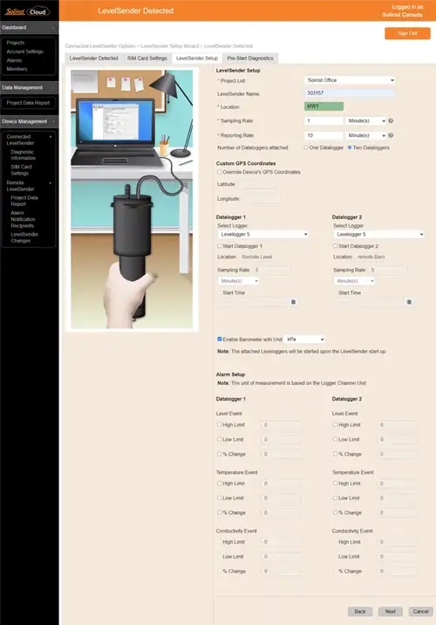This screenshot has width=436, height=625.
Task: Enable Datalogger 2 Level % Change
Action: pyautogui.click(x=335, y=454)
